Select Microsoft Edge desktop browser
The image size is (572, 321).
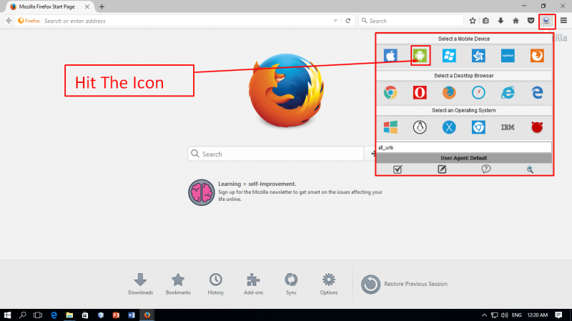pos(537,93)
